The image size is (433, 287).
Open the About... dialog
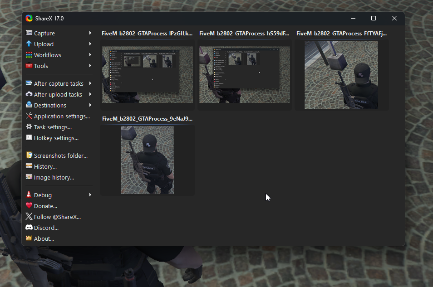point(59,238)
